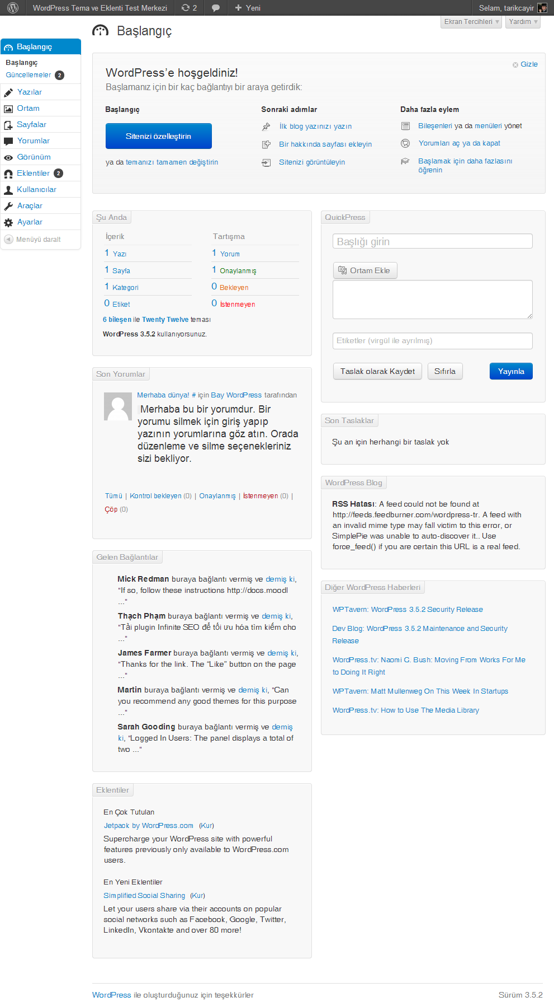The height and width of the screenshot is (1006, 554).
Task: Focus the Etiketler tags input field
Action: pyautogui.click(x=433, y=341)
